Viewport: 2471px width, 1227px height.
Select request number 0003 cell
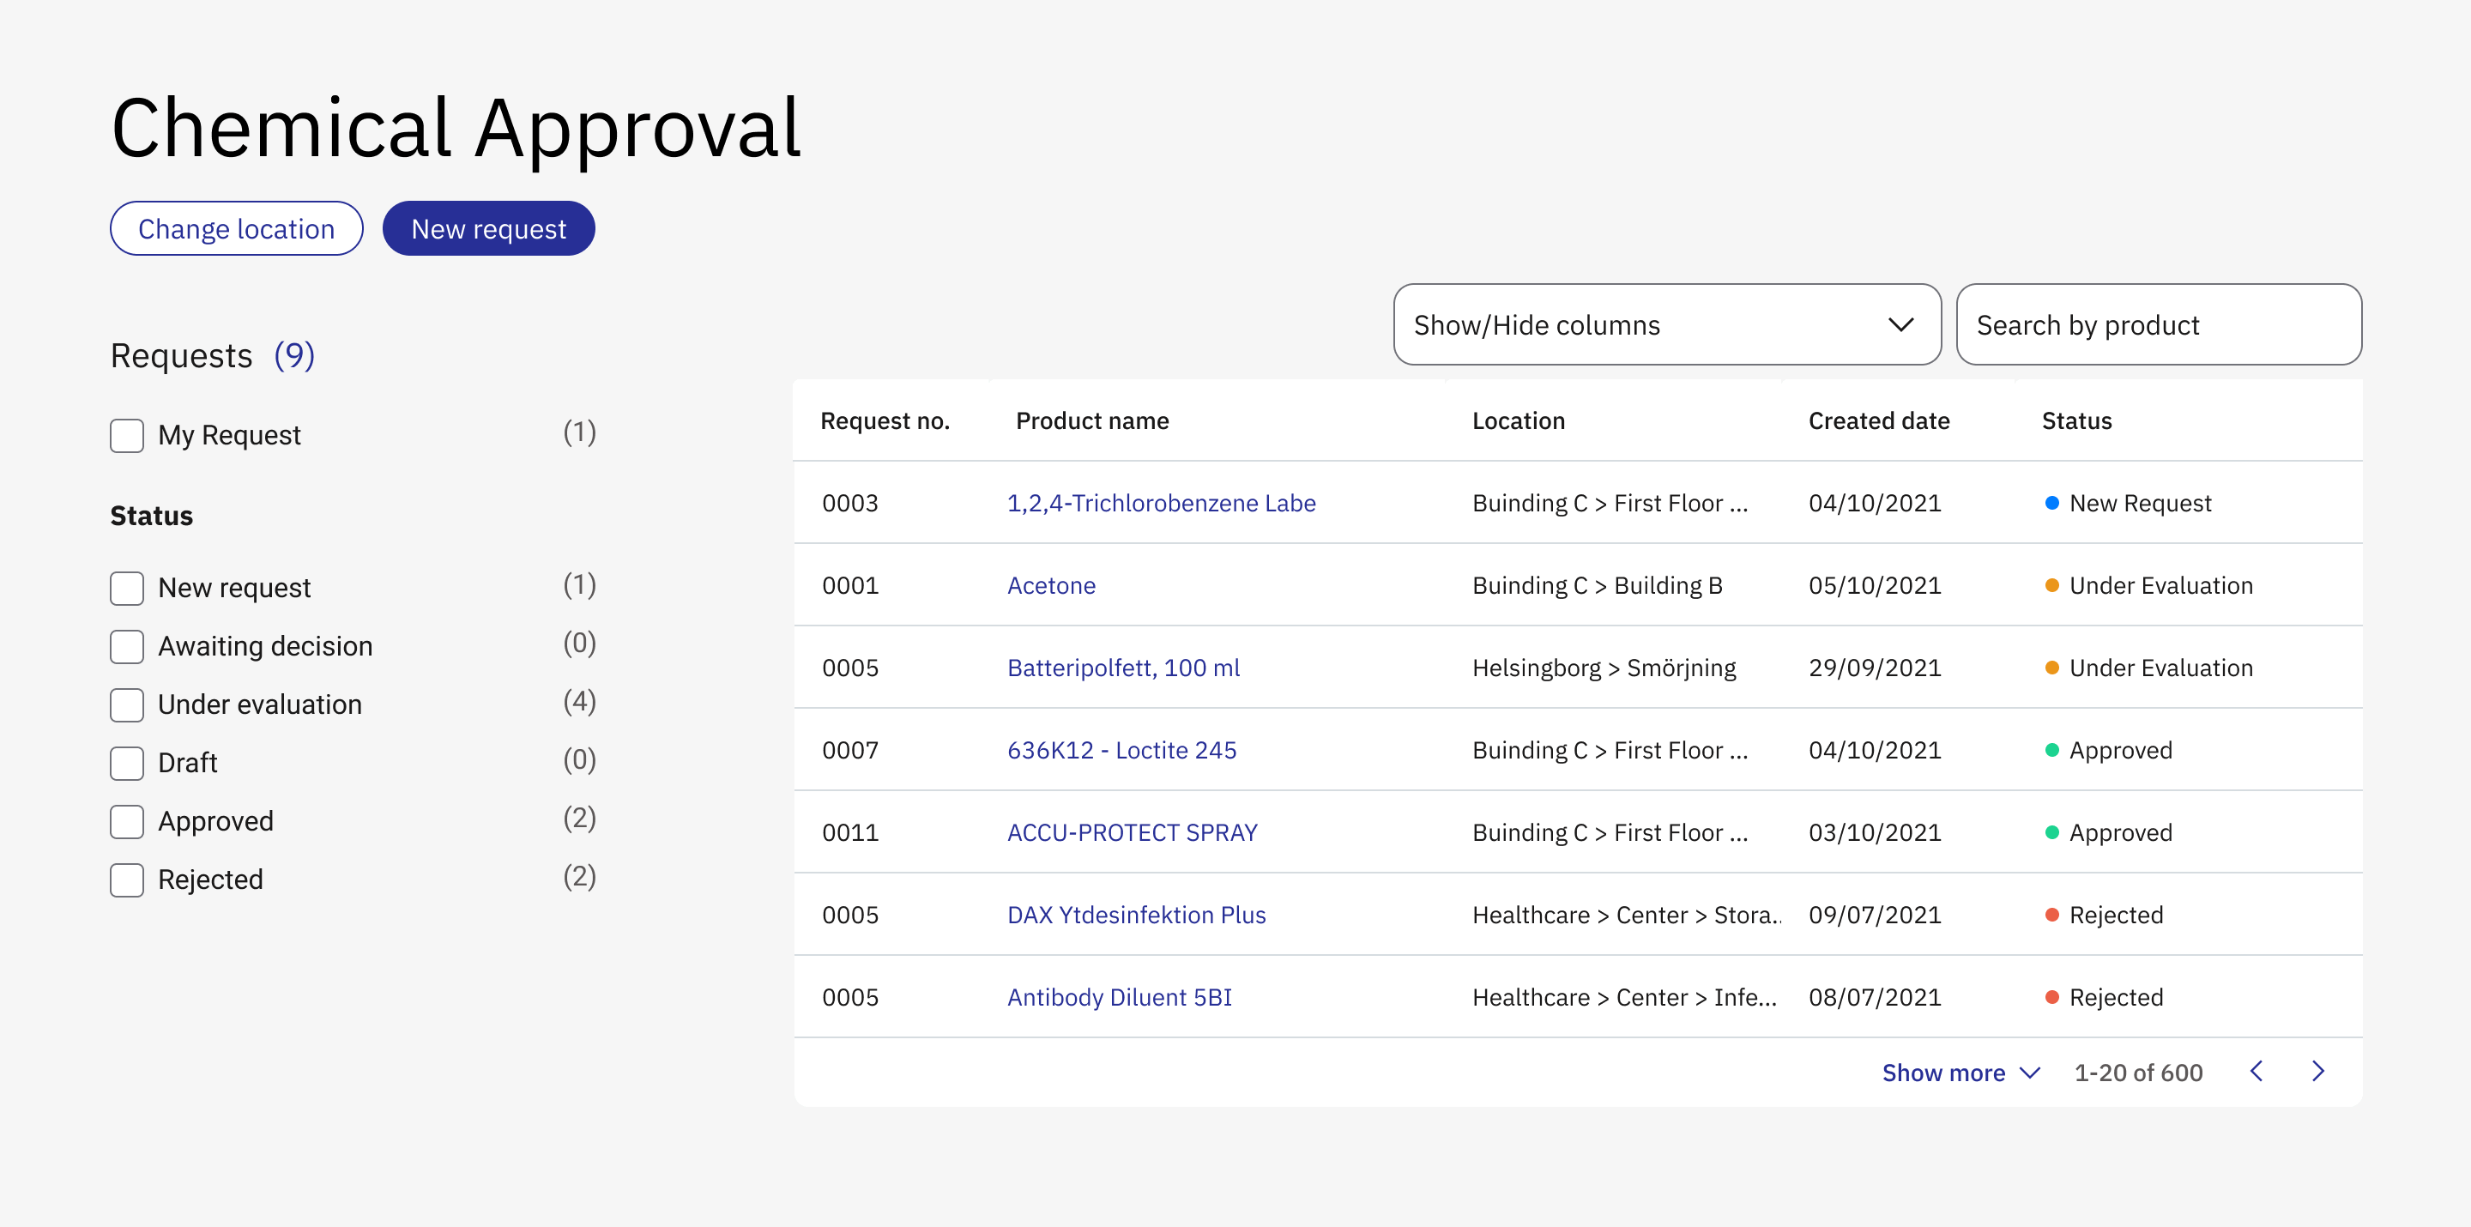pyautogui.click(x=850, y=504)
